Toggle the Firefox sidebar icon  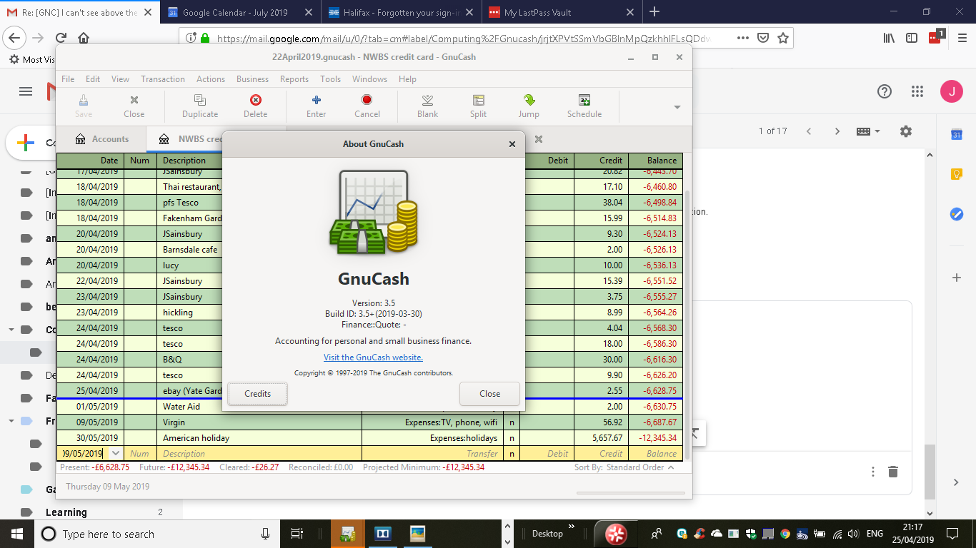tap(912, 38)
